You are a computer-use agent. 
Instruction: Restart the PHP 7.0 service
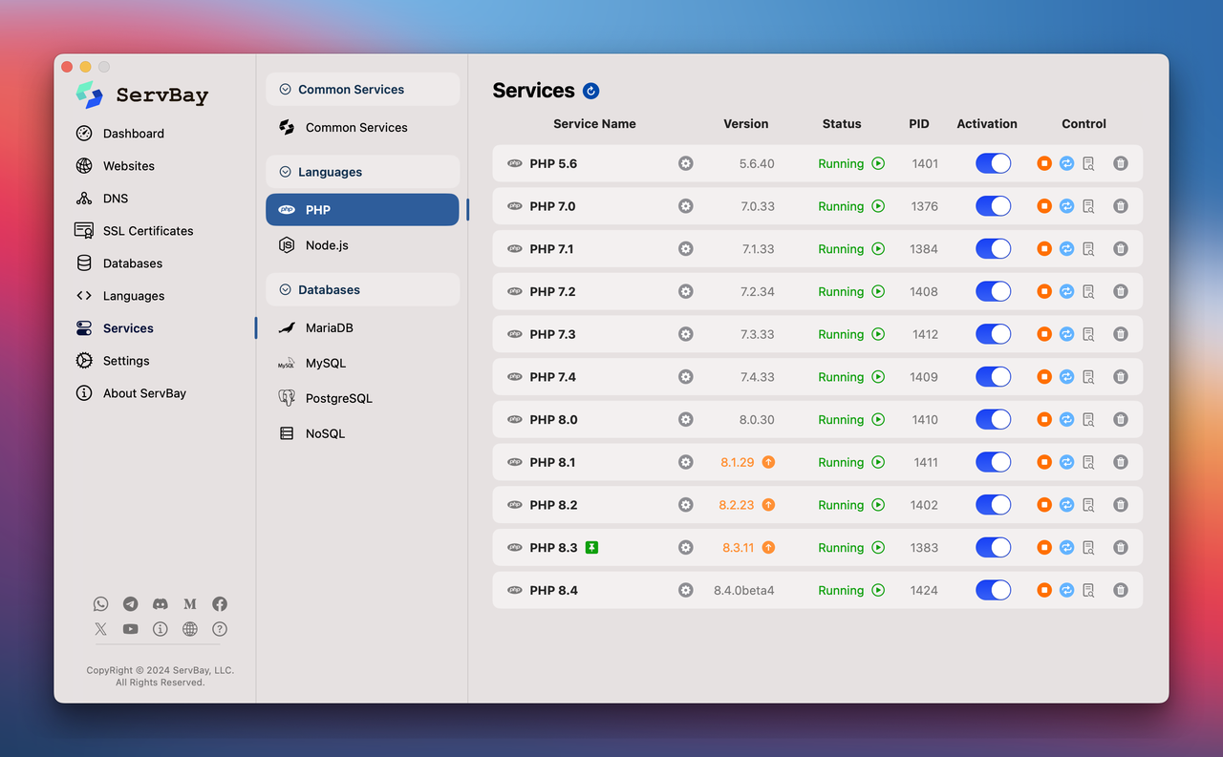pyautogui.click(x=1066, y=206)
